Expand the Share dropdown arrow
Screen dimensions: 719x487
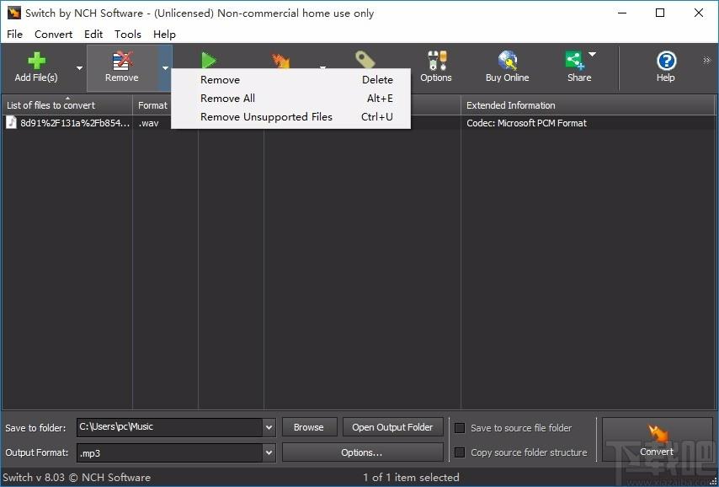(592, 54)
